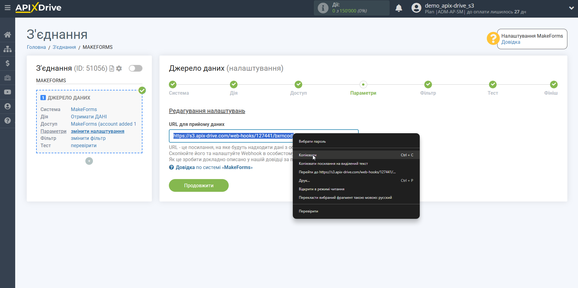Click змінити налаштування link
578x288 pixels.
coord(97,131)
